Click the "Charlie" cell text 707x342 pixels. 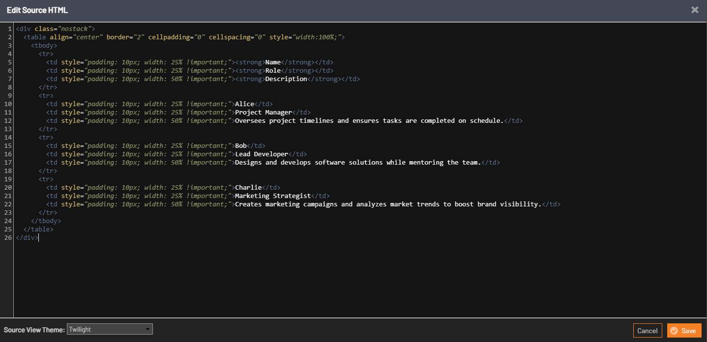[x=248, y=188]
